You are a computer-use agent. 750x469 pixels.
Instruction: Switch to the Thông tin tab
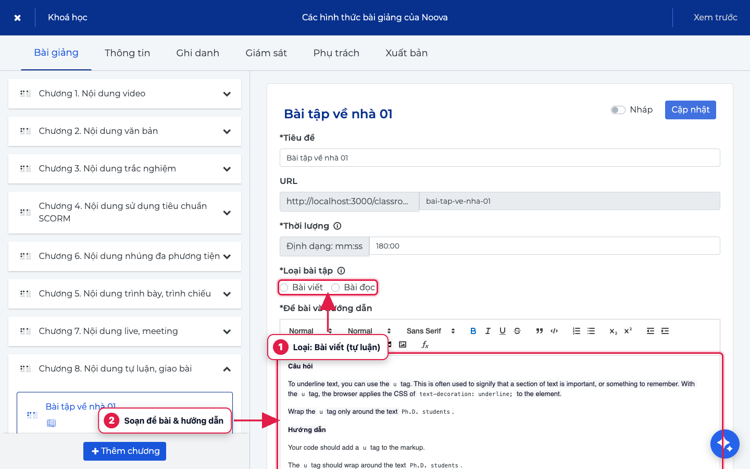[127, 53]
